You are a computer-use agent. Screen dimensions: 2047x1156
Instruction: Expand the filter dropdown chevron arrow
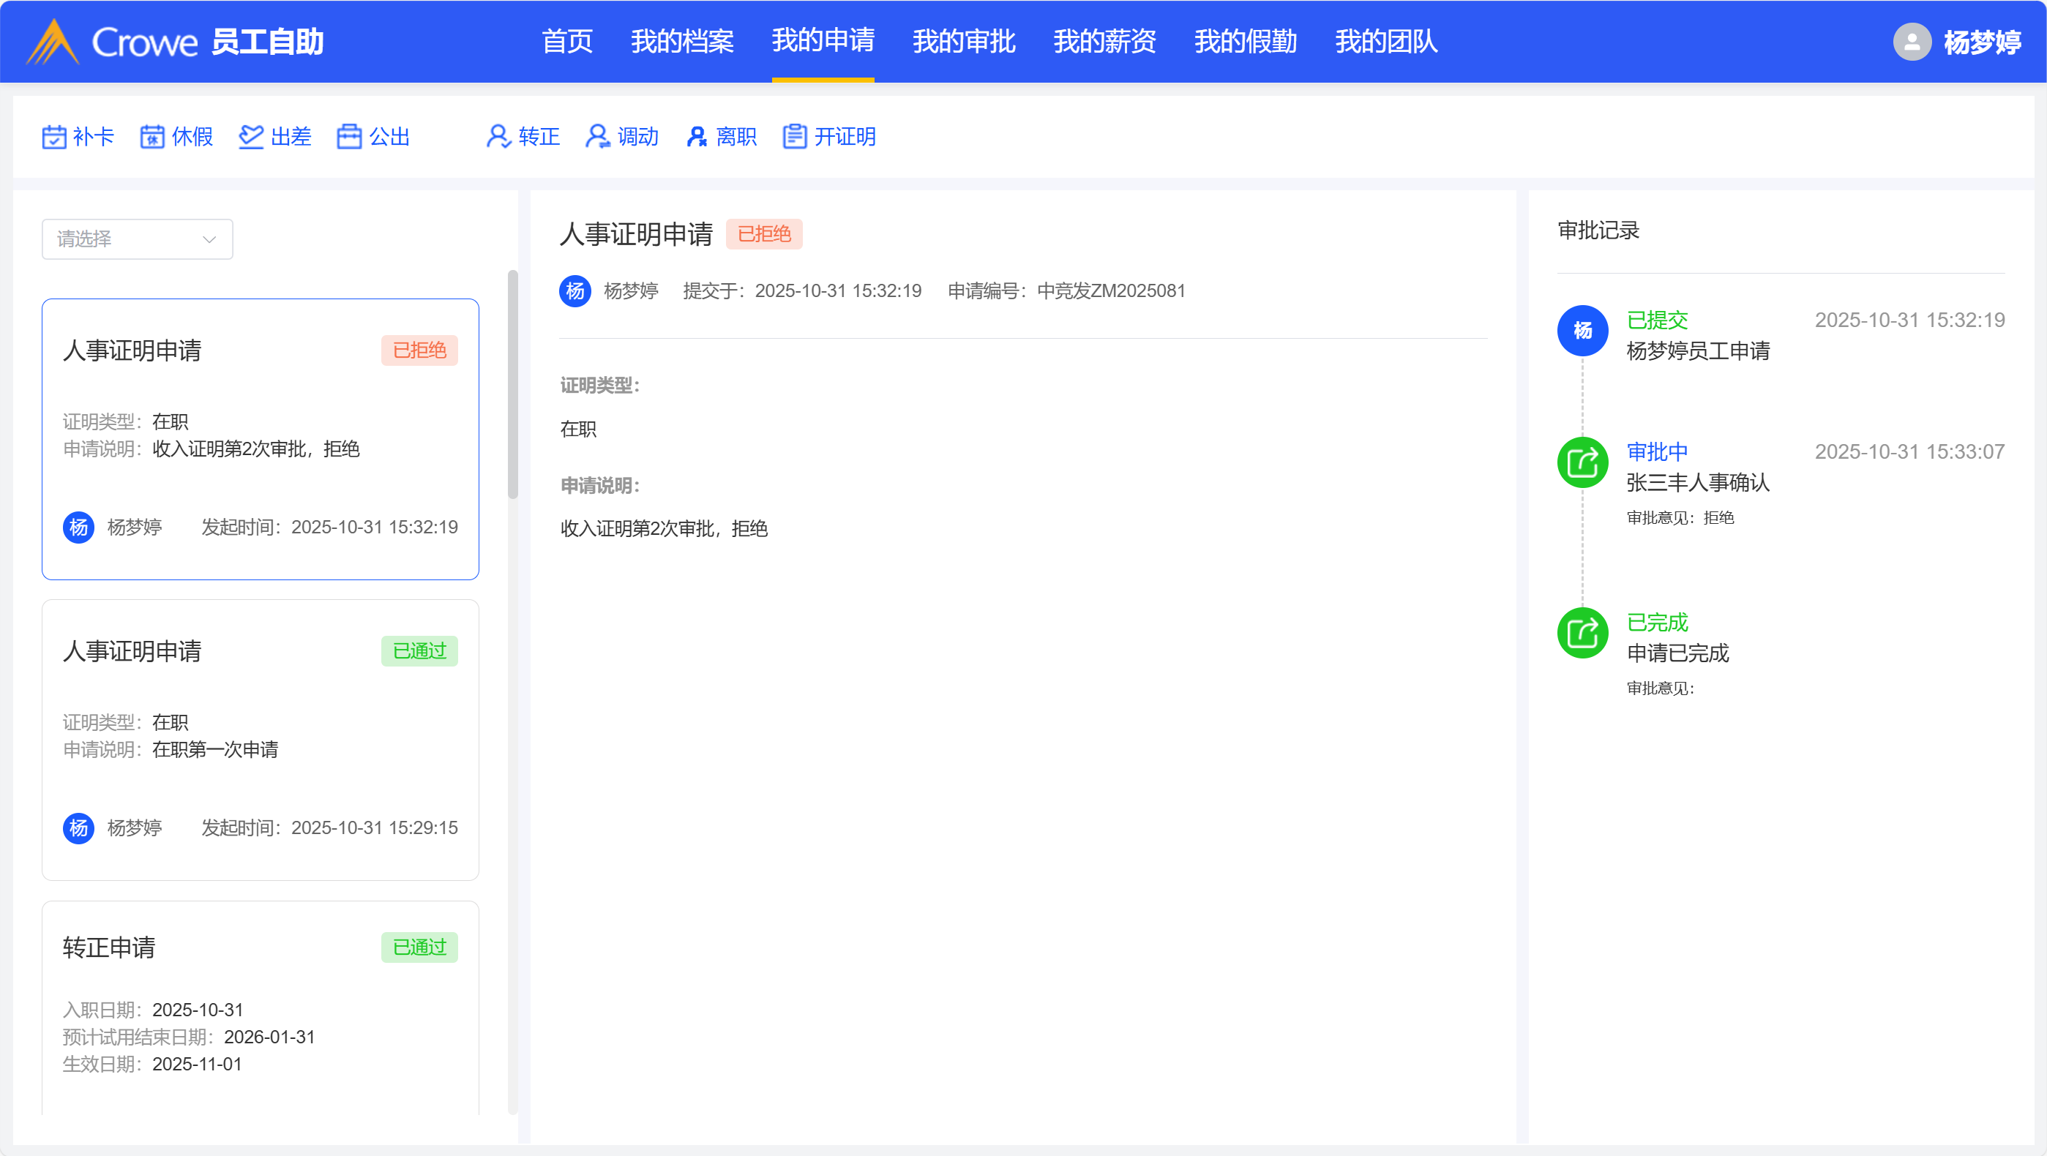pyautogui.click(x=209, y=239)
